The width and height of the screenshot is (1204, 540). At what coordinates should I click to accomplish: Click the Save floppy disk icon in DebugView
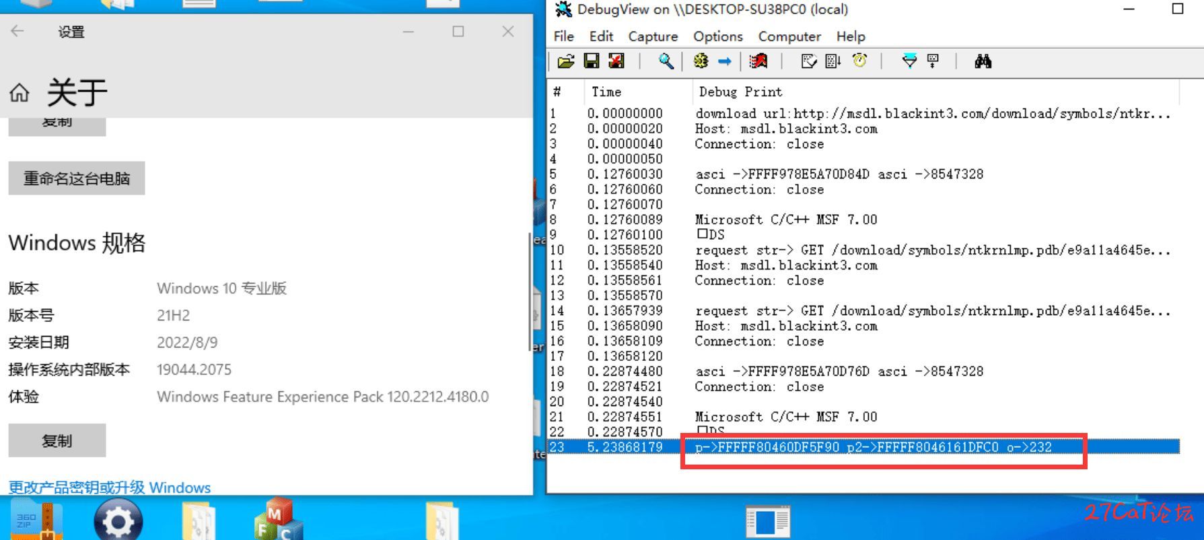point(592,61)
